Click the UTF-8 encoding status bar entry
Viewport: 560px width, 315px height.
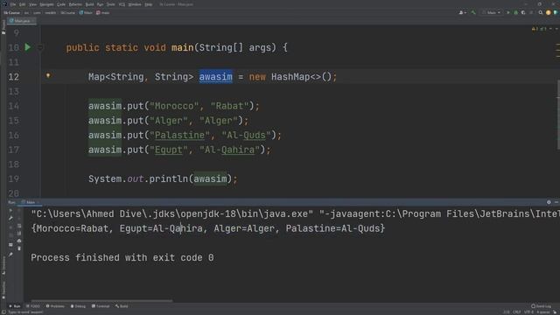point(528,311)
